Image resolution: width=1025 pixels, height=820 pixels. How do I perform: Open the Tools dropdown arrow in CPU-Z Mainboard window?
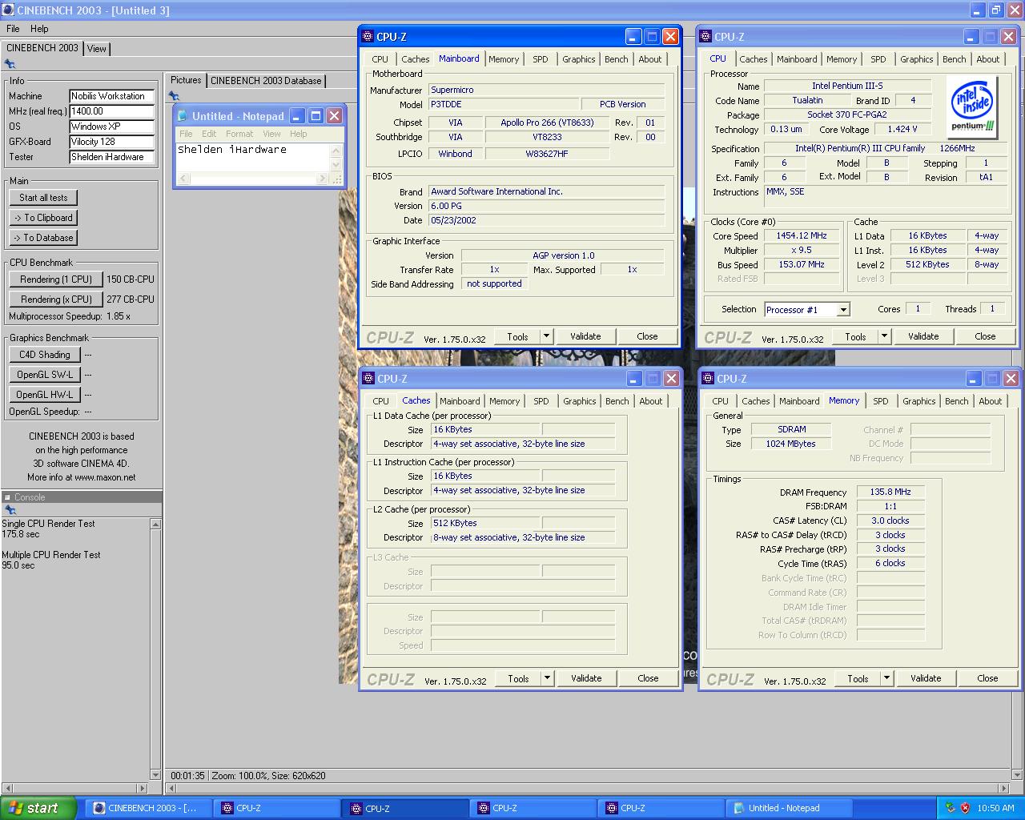[x=547, y=336]
